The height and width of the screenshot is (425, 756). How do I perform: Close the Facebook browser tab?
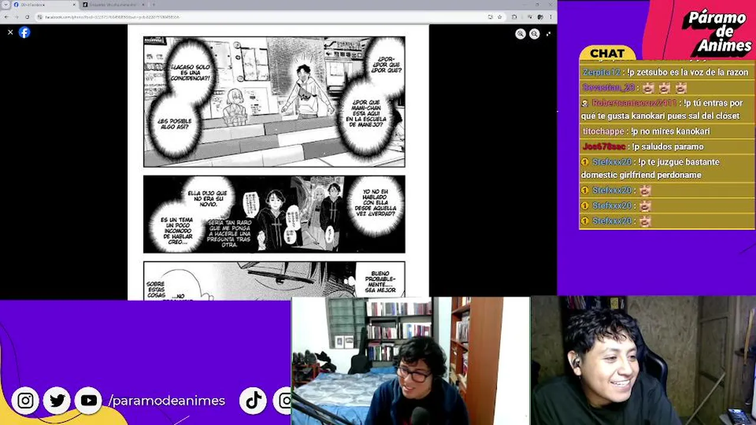click(74, 5)
